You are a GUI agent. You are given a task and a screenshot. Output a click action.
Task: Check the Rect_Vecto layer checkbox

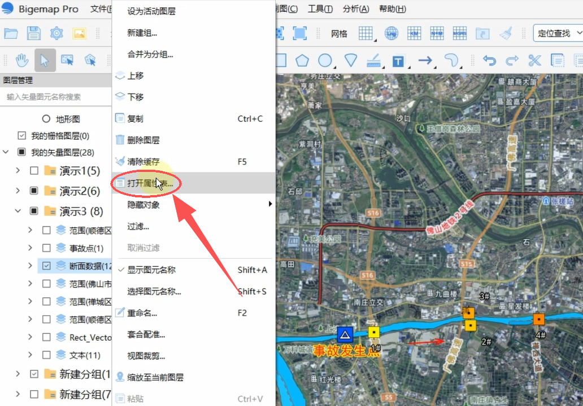coord(46,337)
